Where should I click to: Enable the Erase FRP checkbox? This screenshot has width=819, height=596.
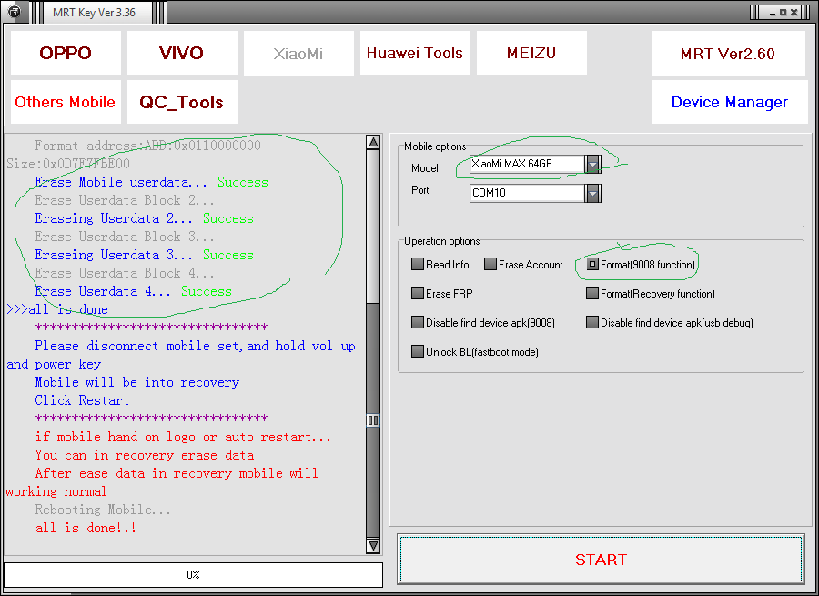pos(418,294)
